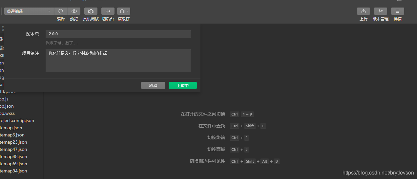
Task: Click the 仅限字母、数字 hint text
Action: click(x=62, y=43)
